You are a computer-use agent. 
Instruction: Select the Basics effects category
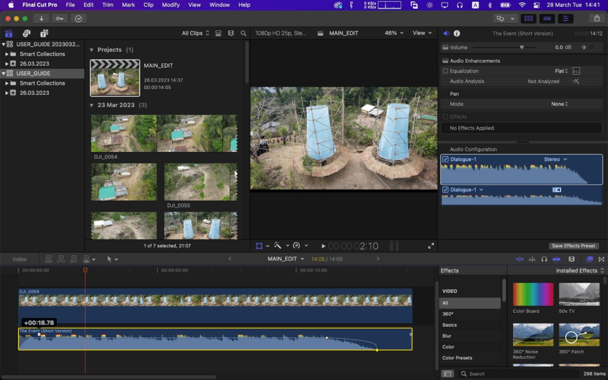tap(449, 325)
